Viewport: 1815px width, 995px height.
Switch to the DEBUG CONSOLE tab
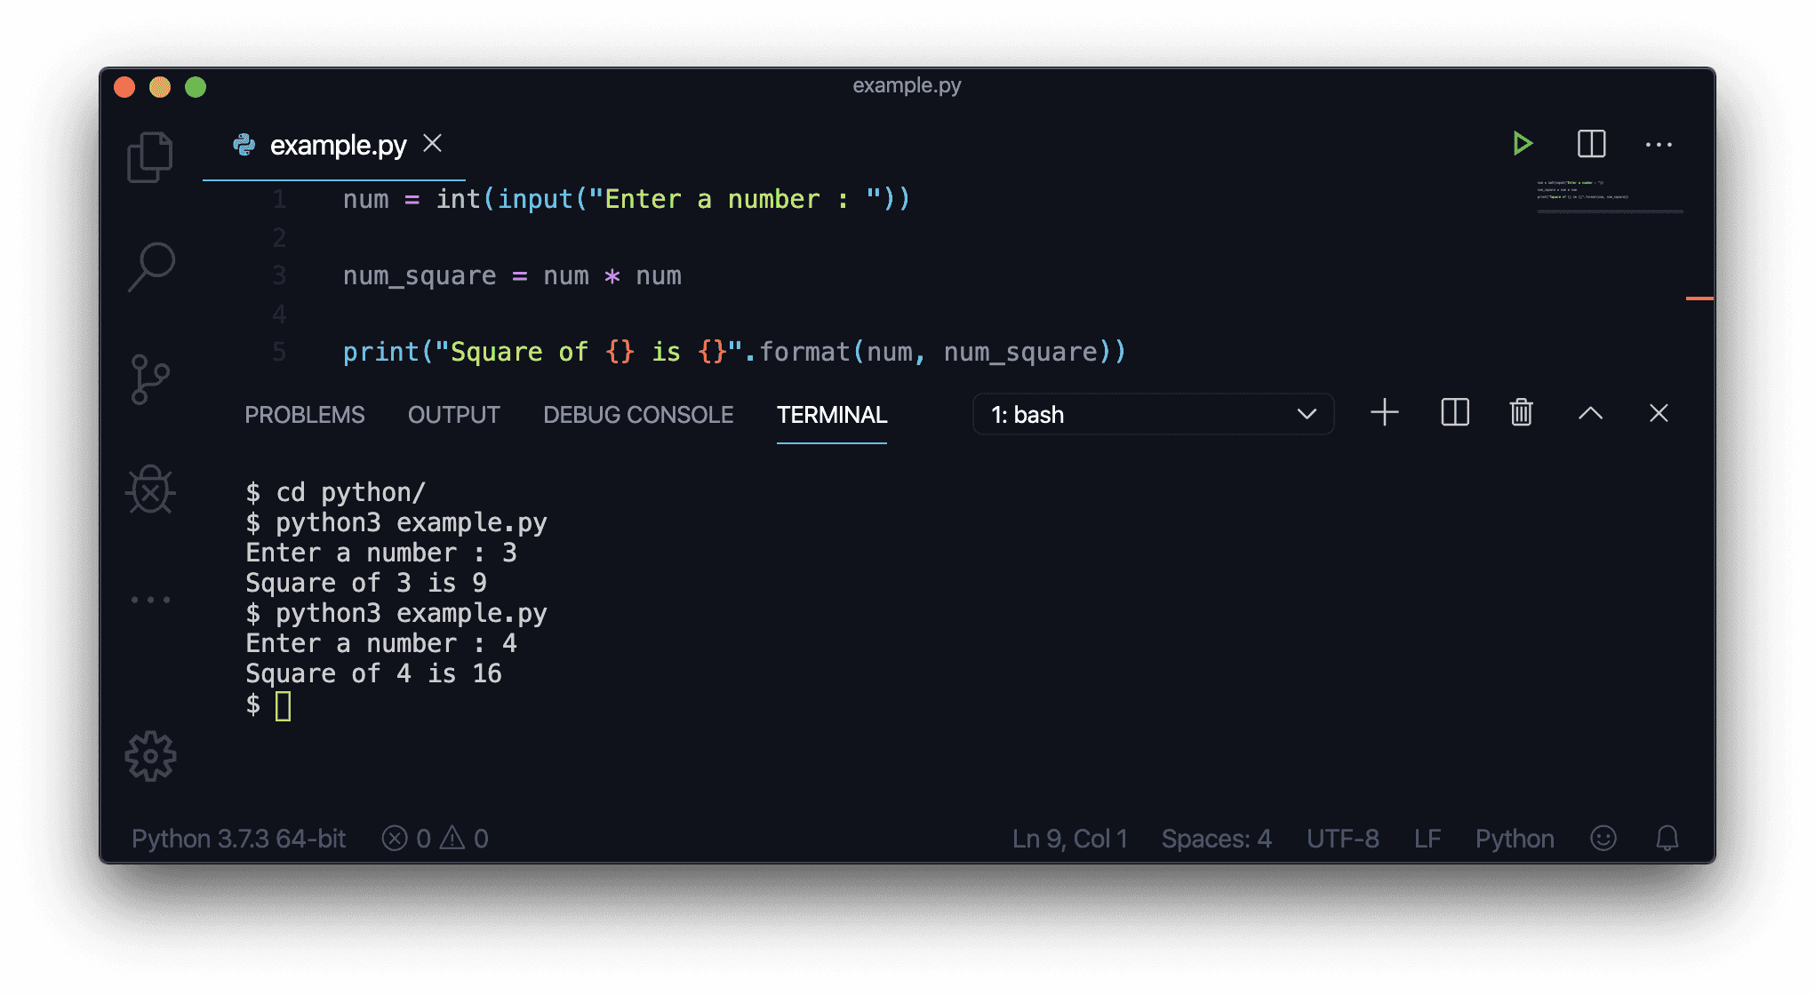[638, 415]
